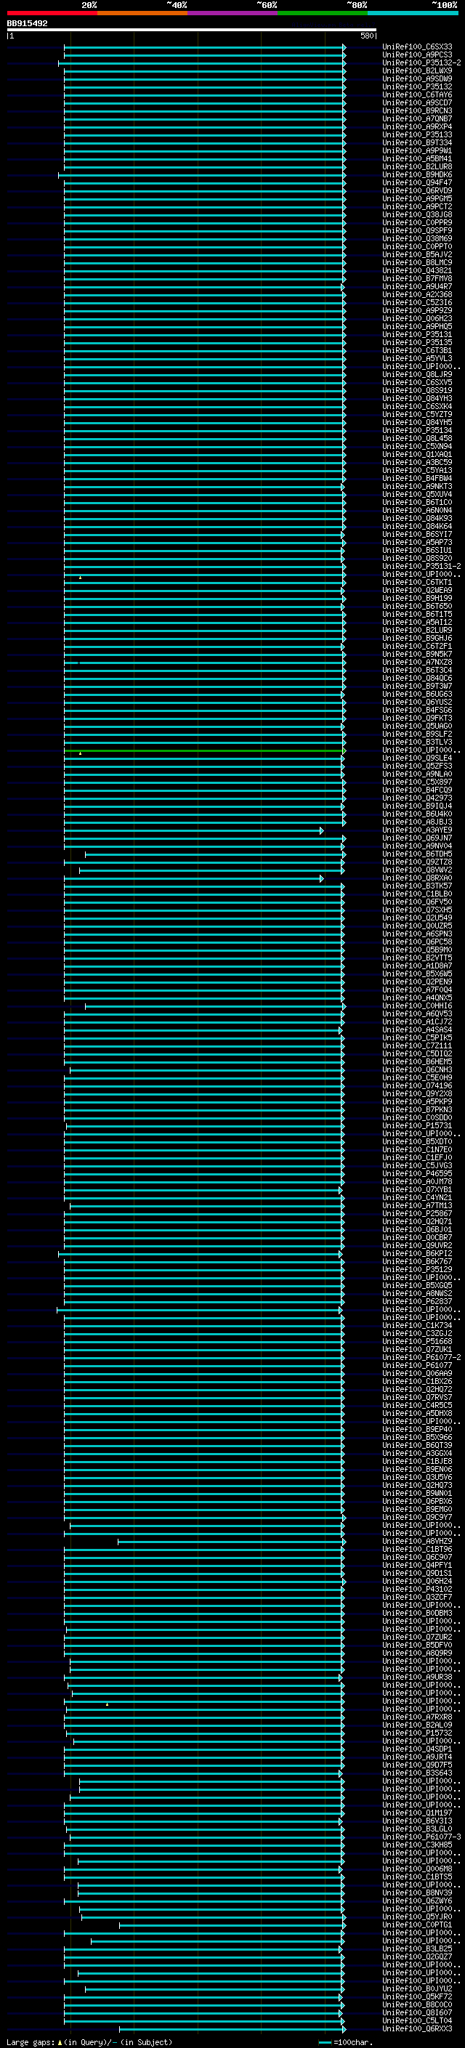Select the UniRef100_B3TK57 hit label

pyautogui.click(x=417, y=886)
